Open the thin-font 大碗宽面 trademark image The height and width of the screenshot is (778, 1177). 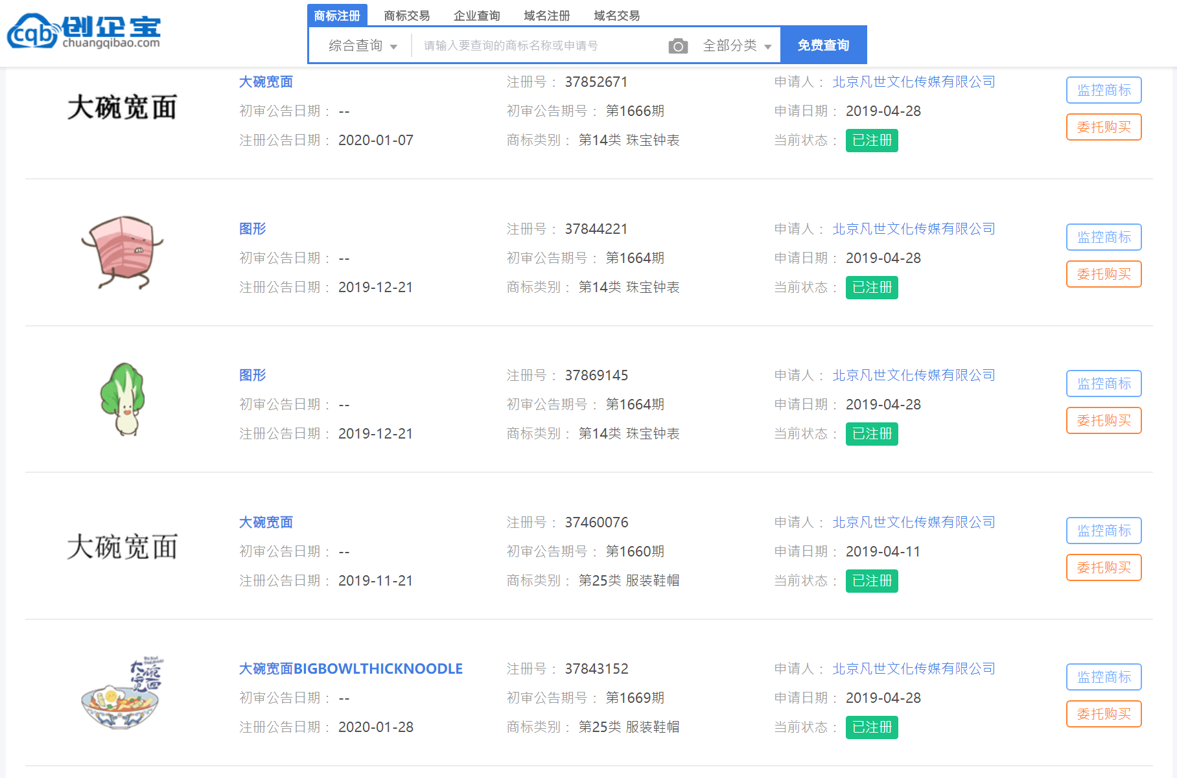(x=122, y=547)
